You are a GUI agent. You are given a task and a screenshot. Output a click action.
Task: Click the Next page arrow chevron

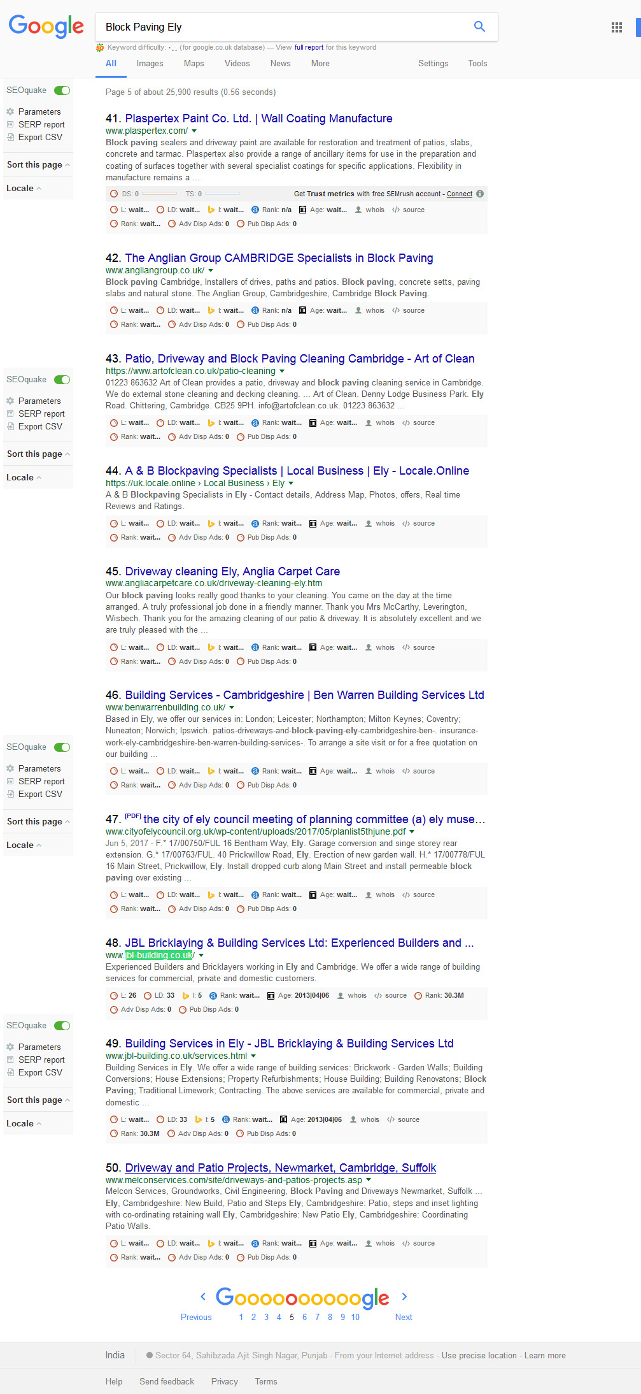point(404,1296)
